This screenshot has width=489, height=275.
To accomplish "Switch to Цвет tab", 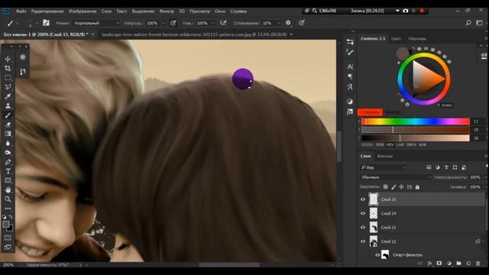I will (396, 39).
